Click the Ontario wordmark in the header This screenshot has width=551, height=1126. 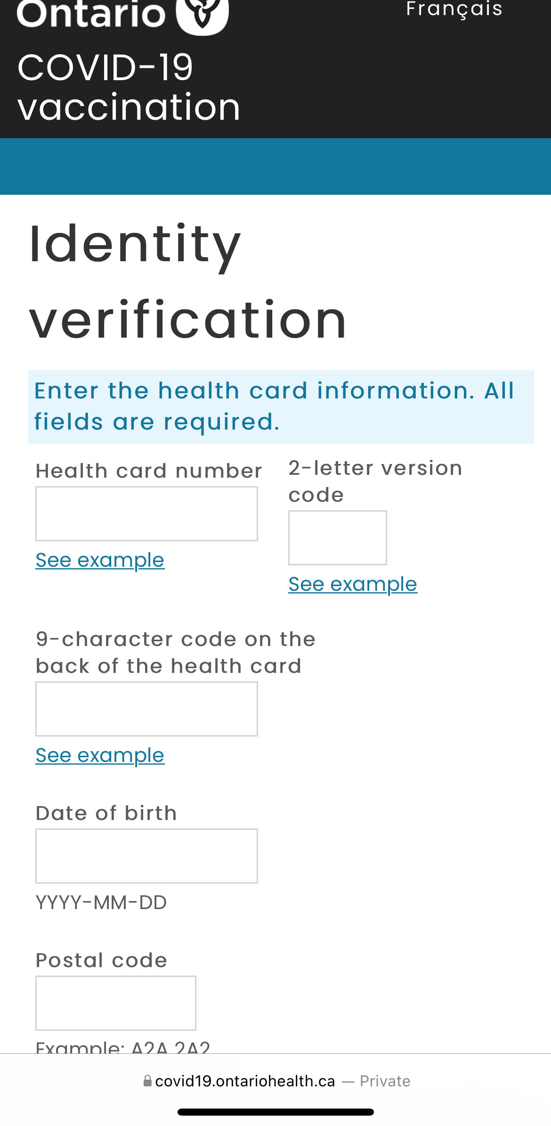[x=91, y=13]
